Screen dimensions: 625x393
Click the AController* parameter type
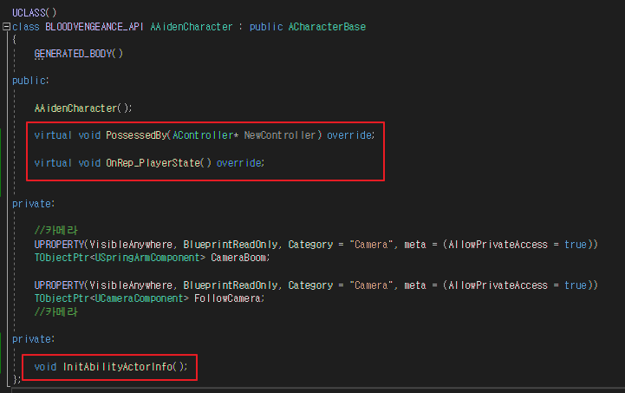(x=205, y=135)
